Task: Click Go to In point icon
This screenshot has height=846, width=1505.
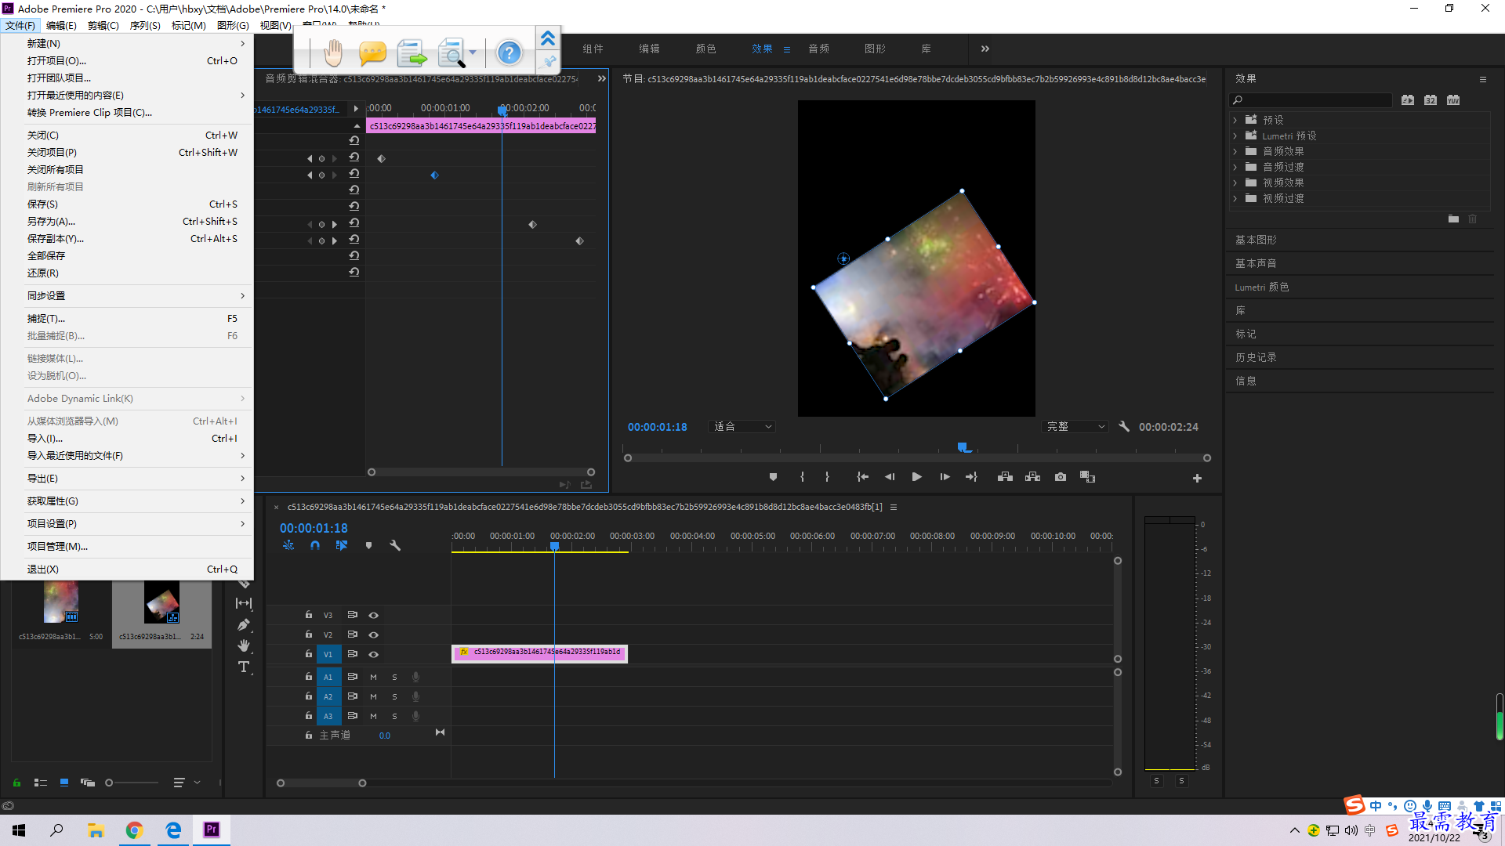Action: (x=862, y=477)
